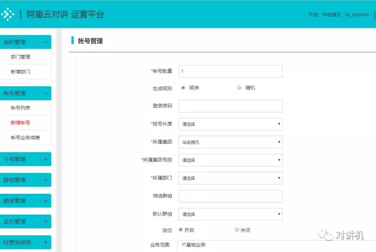Open the 所属集团号段 dropdown

(x=230, y=160)
